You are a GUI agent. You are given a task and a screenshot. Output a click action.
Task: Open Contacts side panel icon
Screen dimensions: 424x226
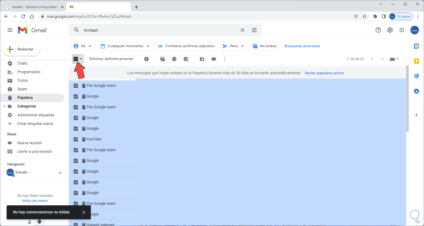pos(417,91)
